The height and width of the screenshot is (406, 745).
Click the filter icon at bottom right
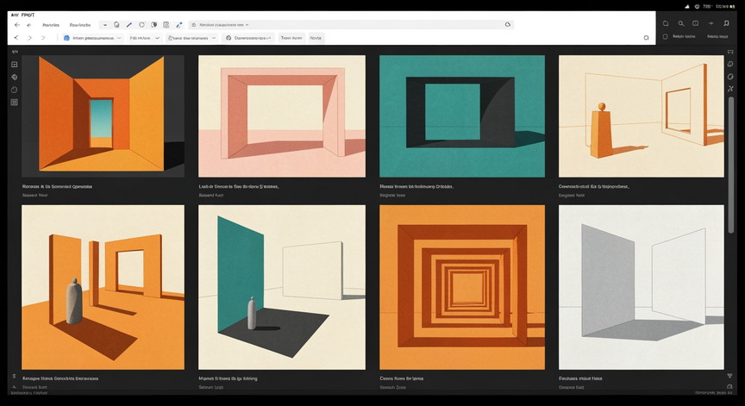pos(729,376)
